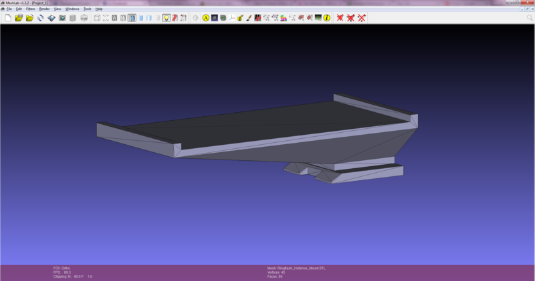Delete selected faces and vertices with middle red X
The image size is (535, 281).
(350, 18)
